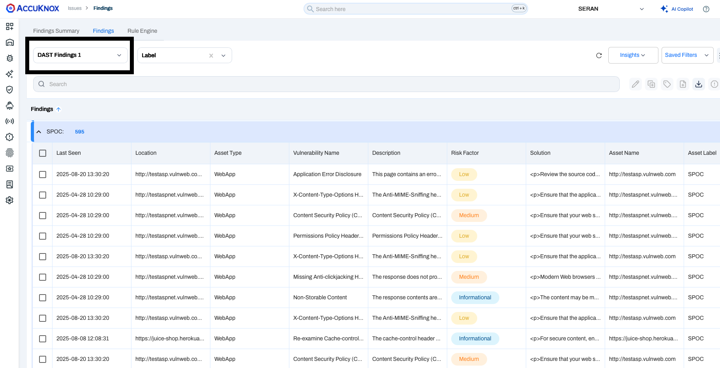This screenshot has height=368, width=720.
Task: Open the bug issues icon in sidebar
Action: [x=10, y=58]
